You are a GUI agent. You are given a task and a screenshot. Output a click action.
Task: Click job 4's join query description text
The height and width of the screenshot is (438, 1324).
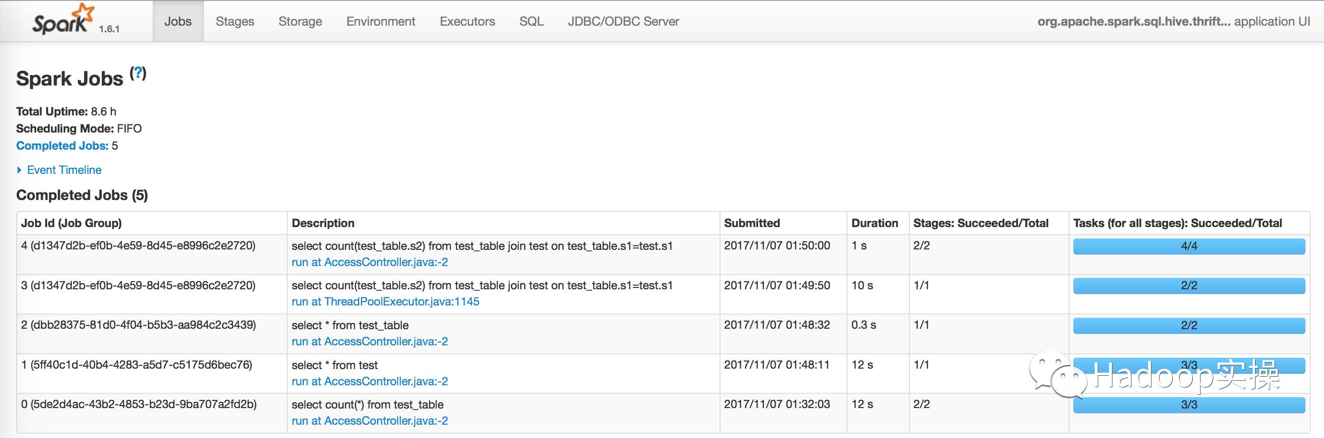tap(482, 246)
